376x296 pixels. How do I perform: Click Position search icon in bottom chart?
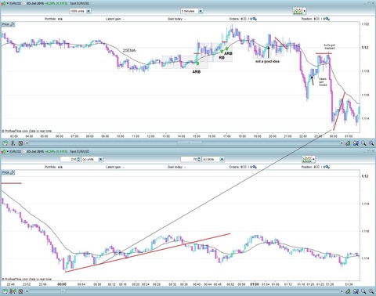(x=327, y=167)
